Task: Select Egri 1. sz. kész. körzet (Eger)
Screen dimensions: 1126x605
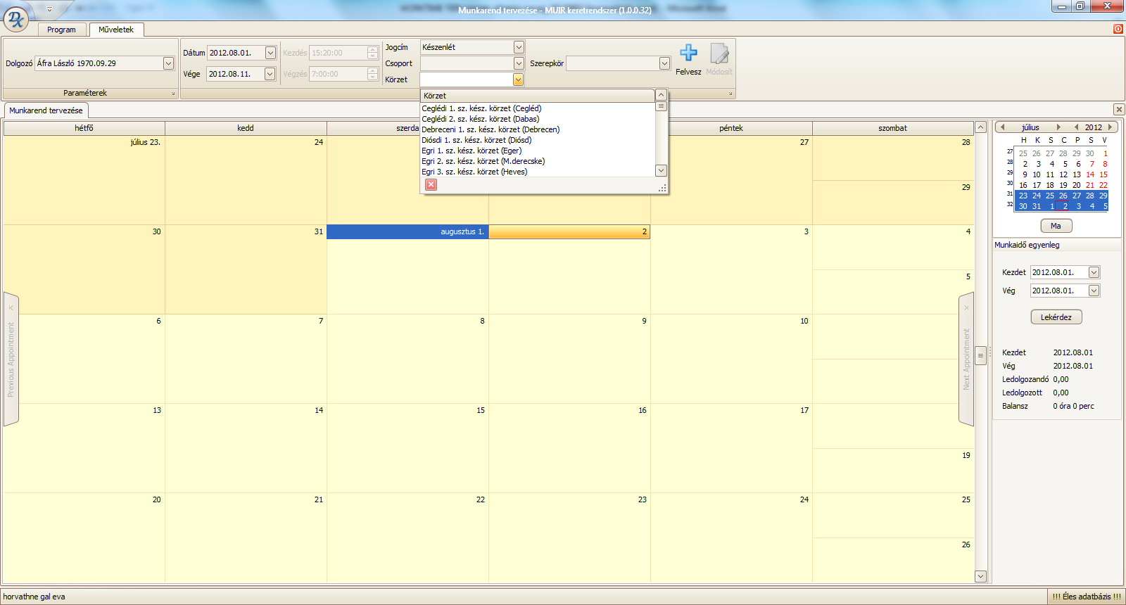Action: tap(538, 151)
